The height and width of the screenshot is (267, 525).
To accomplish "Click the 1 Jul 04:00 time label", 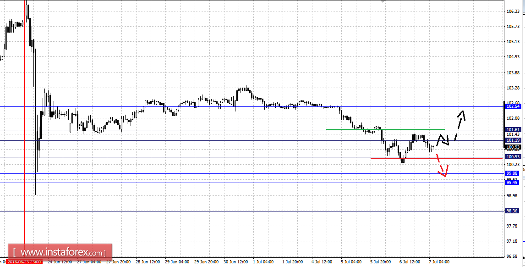I will 263,261.
